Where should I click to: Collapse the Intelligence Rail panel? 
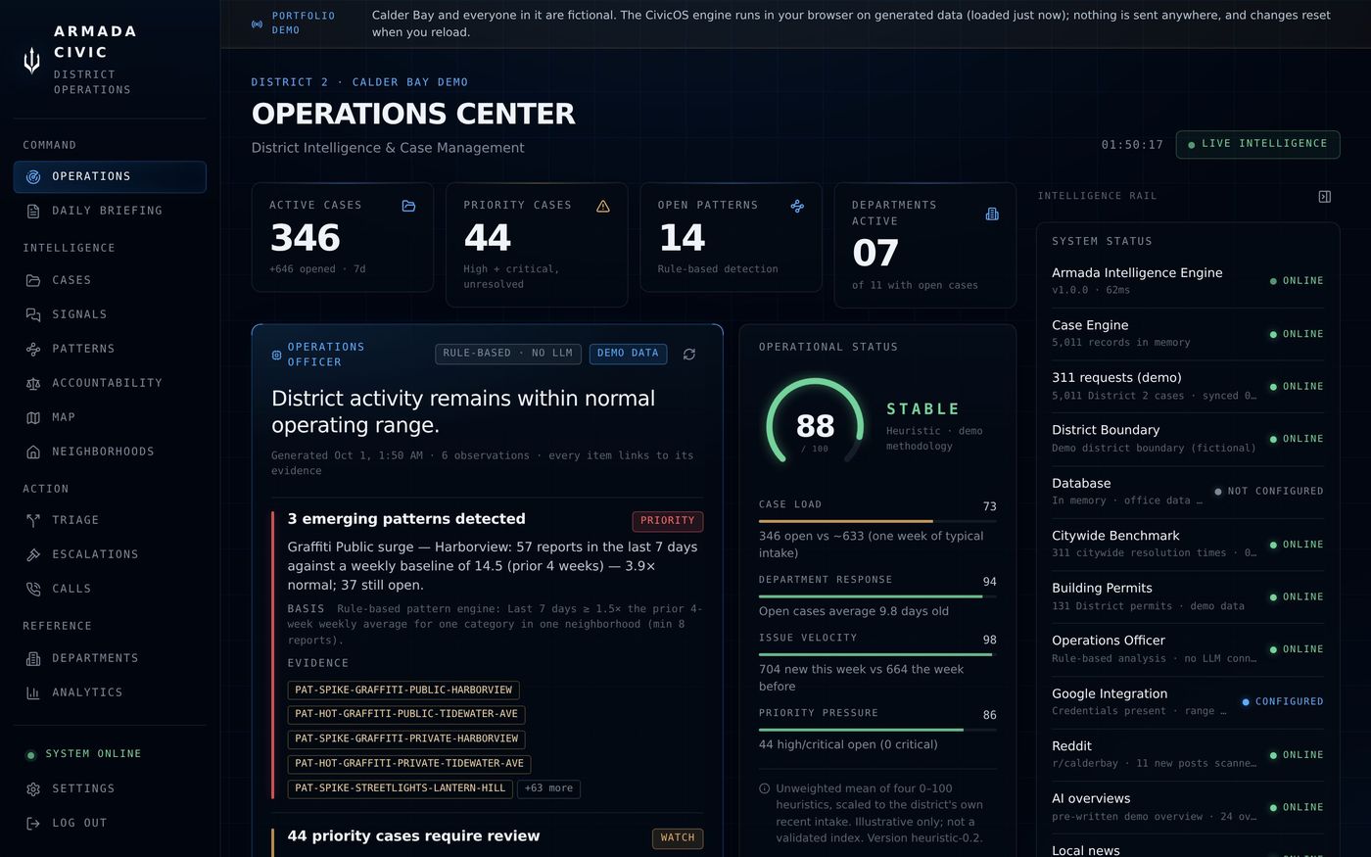[1325, 197]
